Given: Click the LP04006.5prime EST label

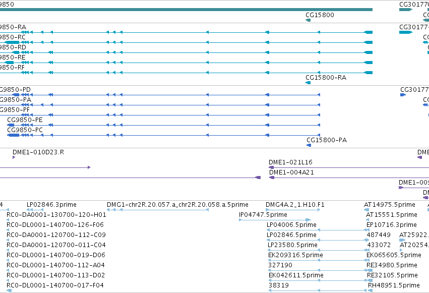Looking at the screenshot, I should [x=291, y=225].
